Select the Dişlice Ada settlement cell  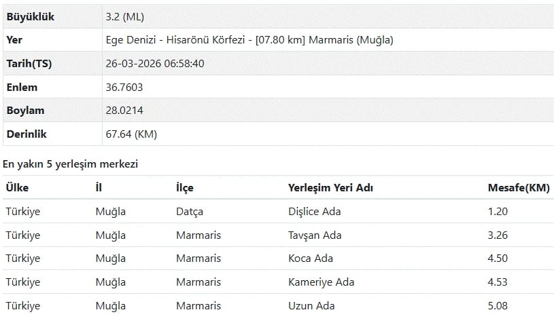pos(315,212)
